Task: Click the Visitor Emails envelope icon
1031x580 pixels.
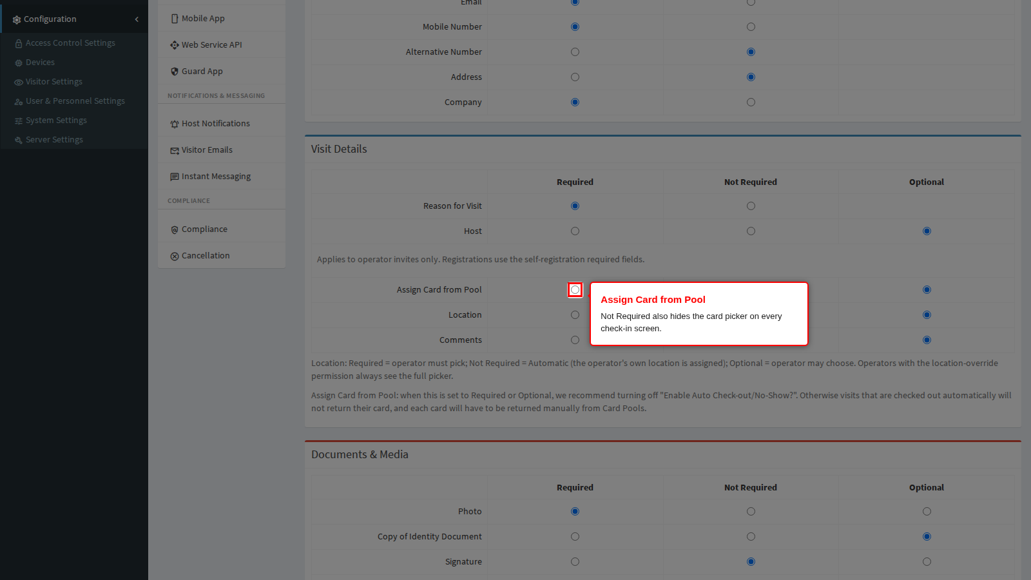Action: [x=175, y=150]
